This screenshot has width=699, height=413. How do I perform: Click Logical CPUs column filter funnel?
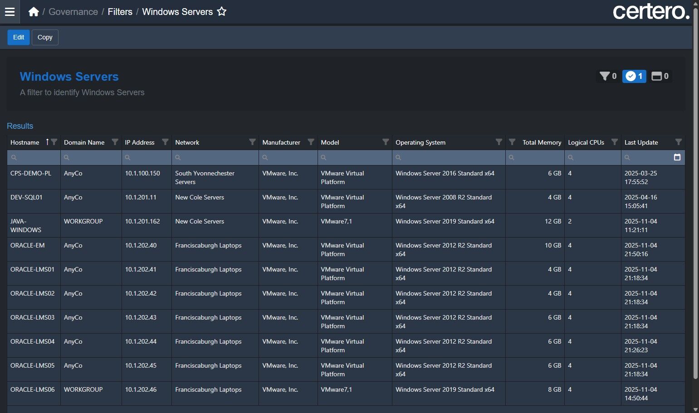coord(614,142)
